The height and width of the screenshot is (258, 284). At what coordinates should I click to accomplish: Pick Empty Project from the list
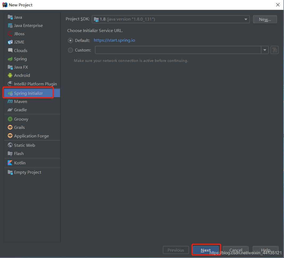click(32, 172)
